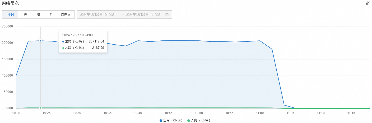This screenshot has height=123, width=372.
Task: Click the 0.000 y-axis label
Action: (9, 108)
